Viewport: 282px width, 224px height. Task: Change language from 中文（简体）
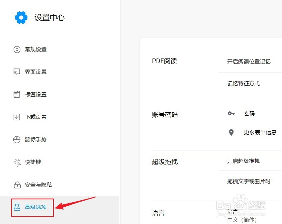coord(241,220)
